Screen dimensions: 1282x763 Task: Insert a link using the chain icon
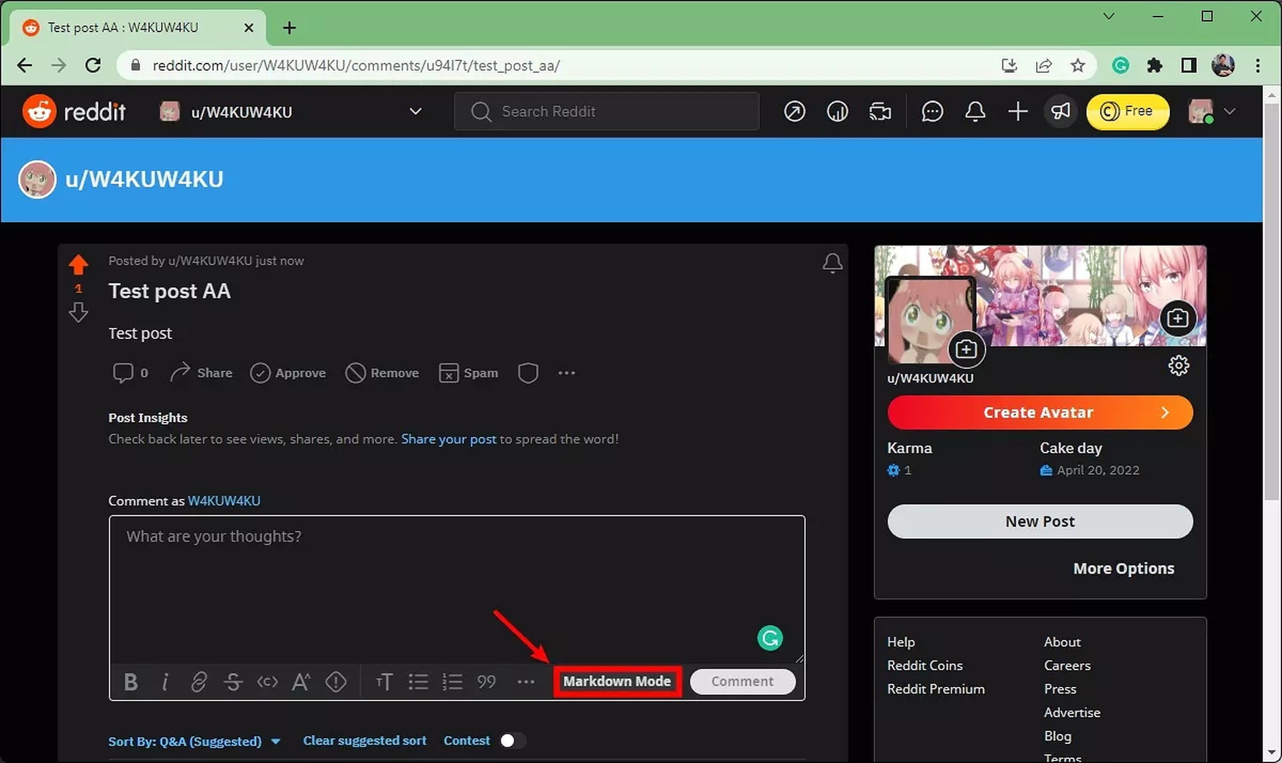pyautogui.click(x=199, y=681)
